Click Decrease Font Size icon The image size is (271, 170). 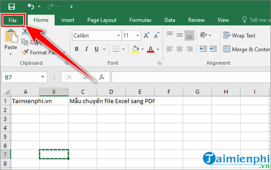pyautogui.click(x=157, y=35)
